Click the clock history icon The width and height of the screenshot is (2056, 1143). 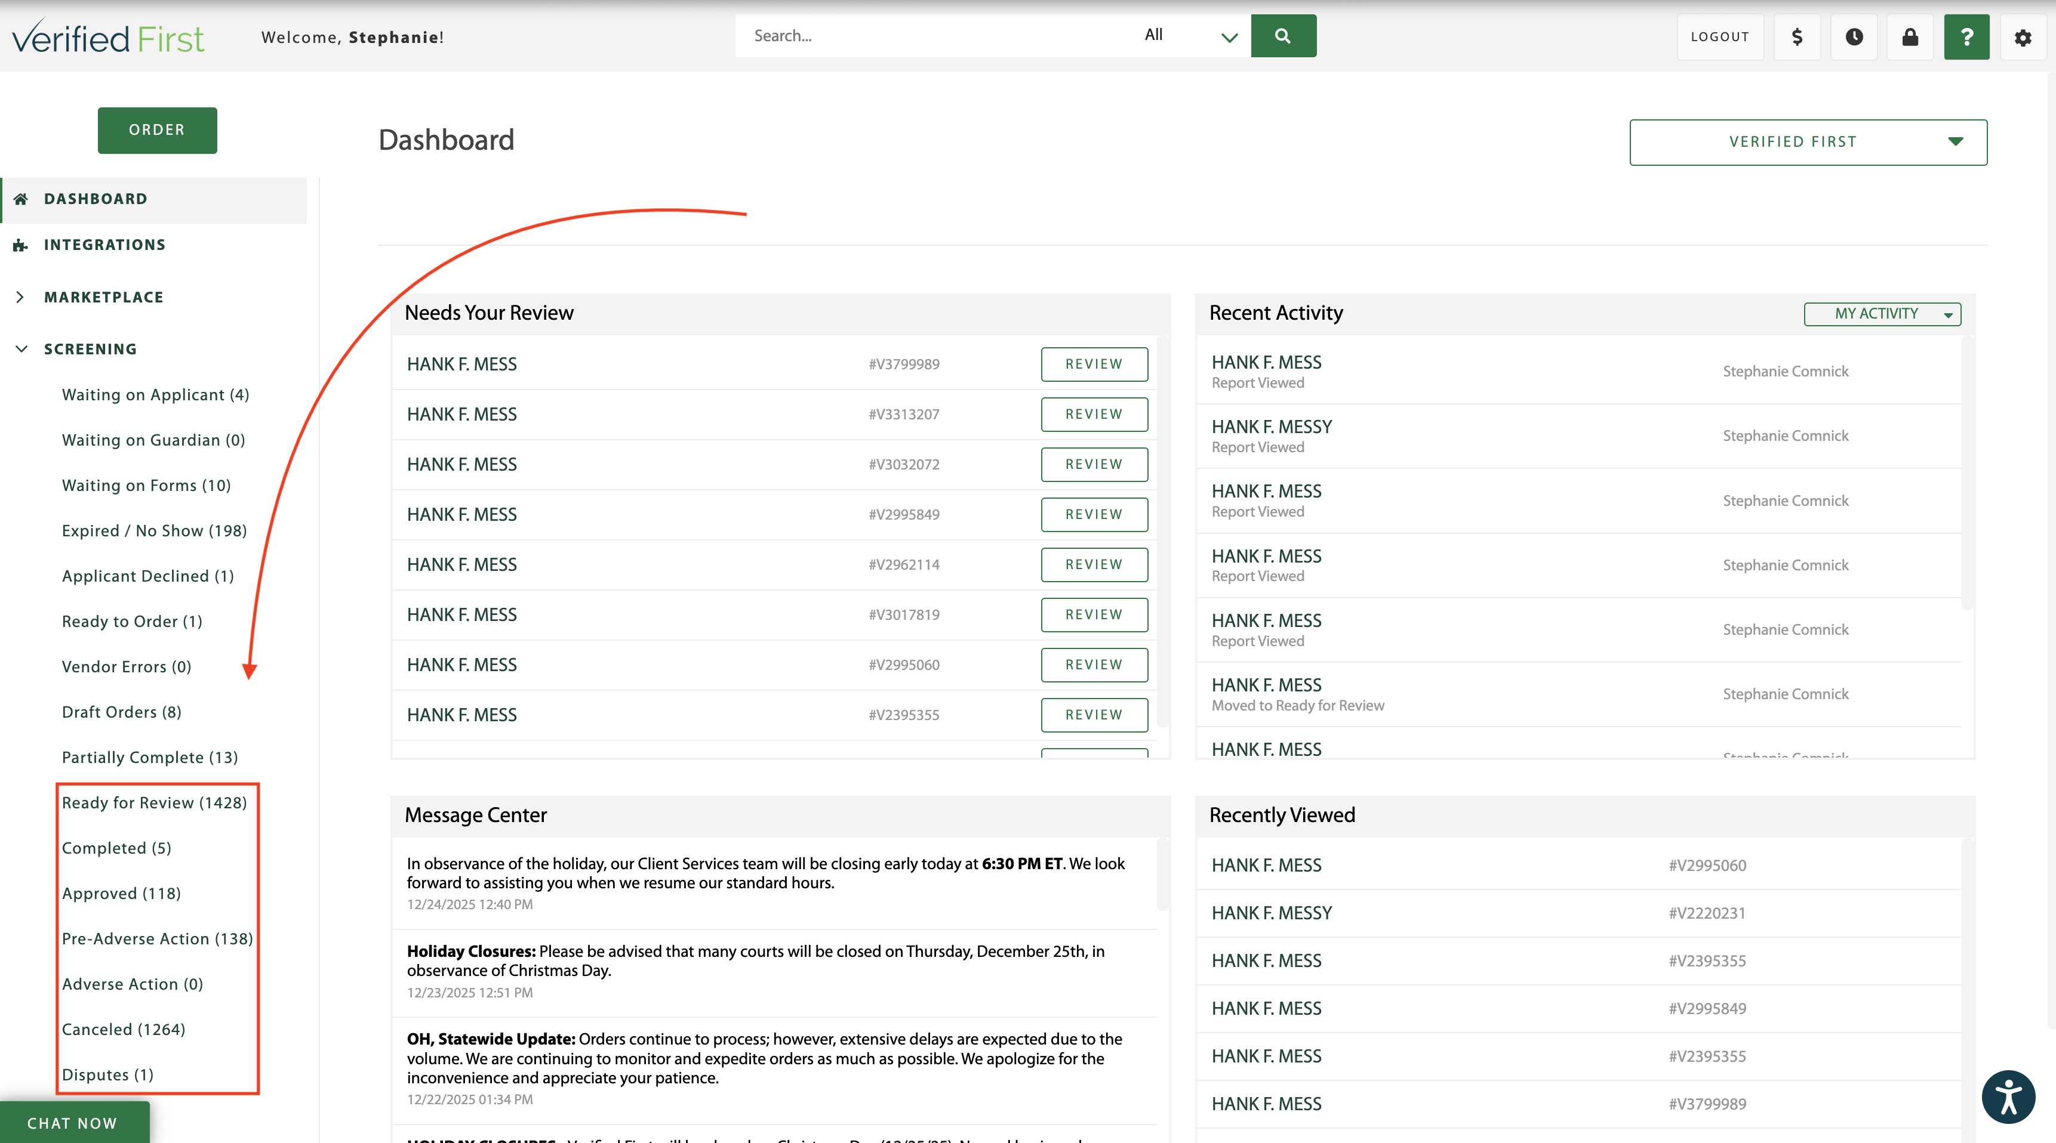1853,37
